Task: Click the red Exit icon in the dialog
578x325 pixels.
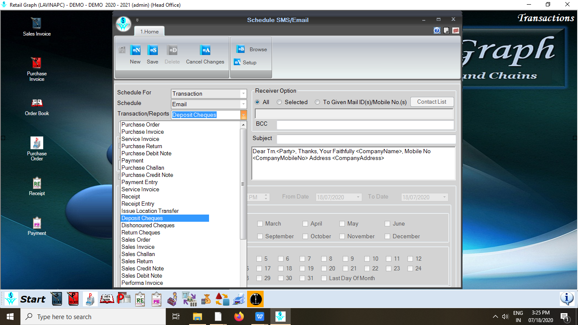Action: coord(456,30)
